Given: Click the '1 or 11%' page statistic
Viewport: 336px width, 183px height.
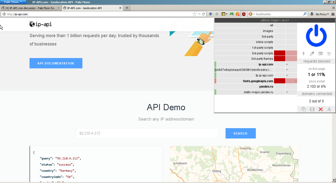Looking at the screenshot, I should 317,75.
